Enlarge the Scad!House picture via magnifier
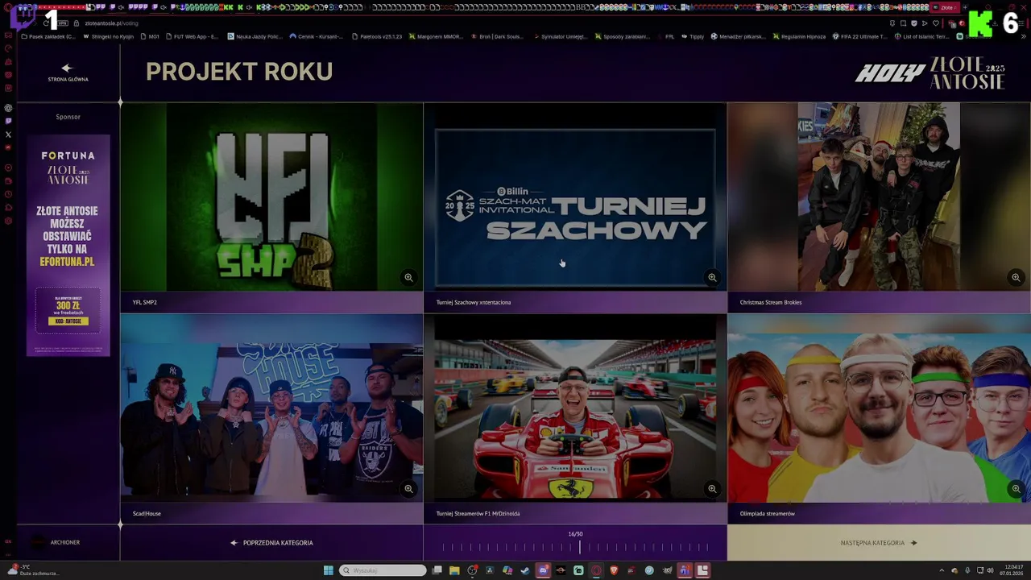The height and width of the screenshot is (580, 1031). [x=408, y=488]
